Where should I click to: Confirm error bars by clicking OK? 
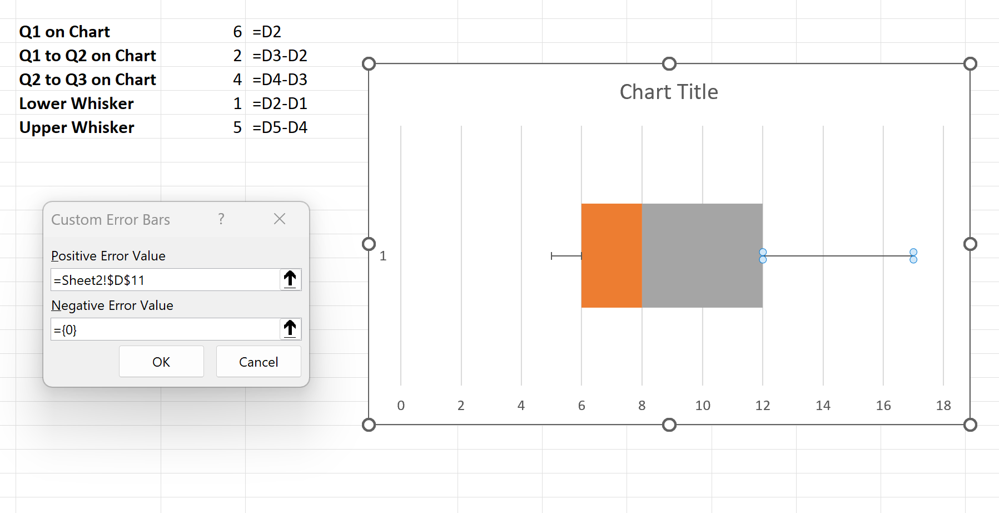(161, 361)
